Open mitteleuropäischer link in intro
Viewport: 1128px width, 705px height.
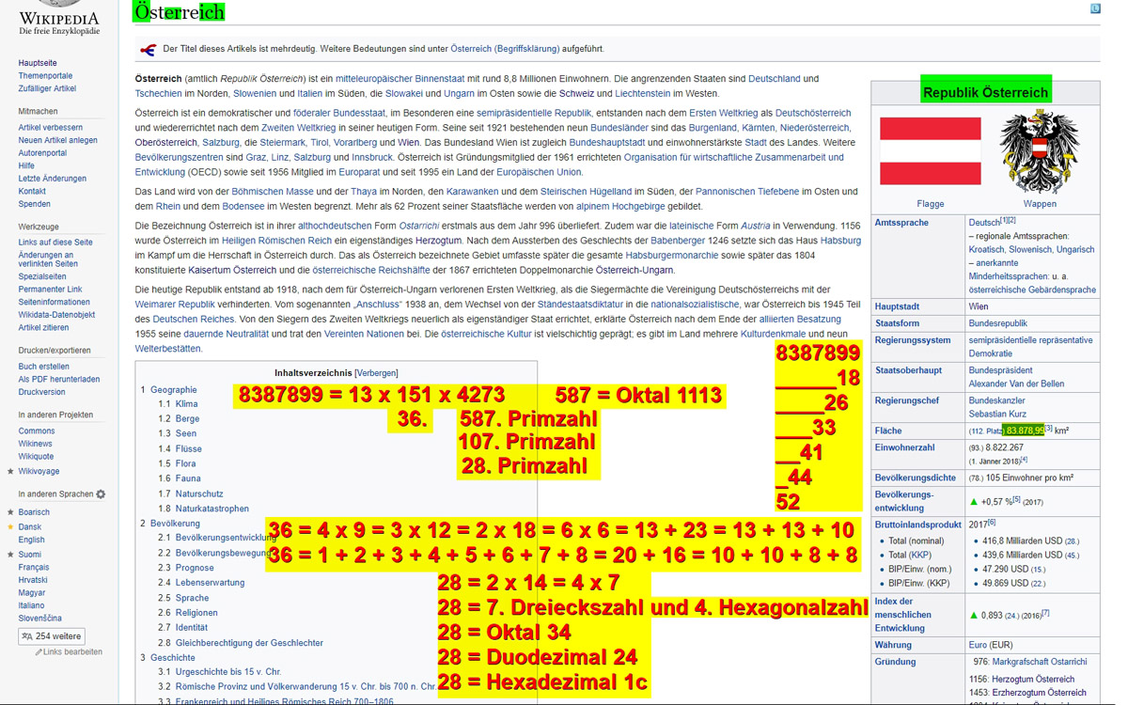coord(375,79)
